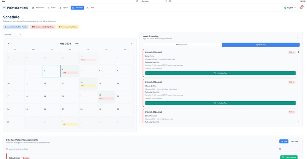307x159 pixels.
Task: Click the Risk 10 badge on PULMO-2026-047
Action: click(291, 52)
